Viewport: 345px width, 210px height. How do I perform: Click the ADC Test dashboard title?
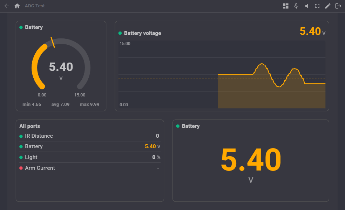point(35,6)
